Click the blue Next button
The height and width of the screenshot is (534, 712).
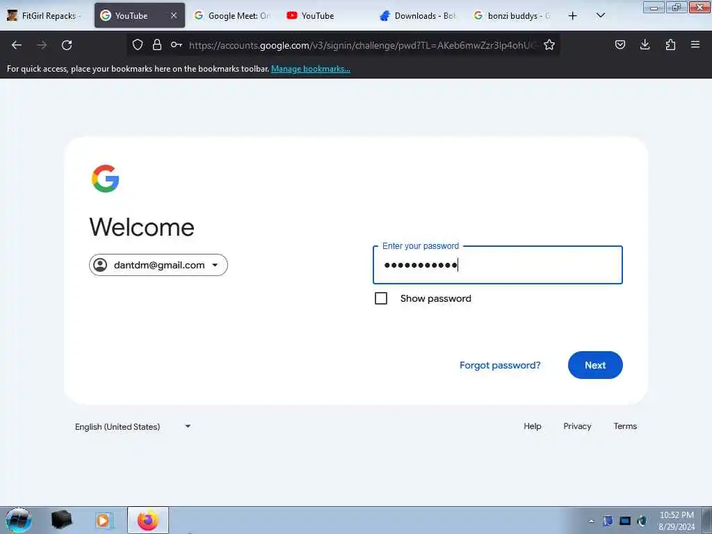[x=595, y=365]
